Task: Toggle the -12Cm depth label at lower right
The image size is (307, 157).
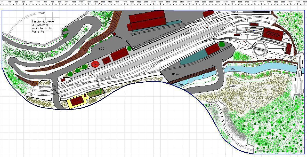Action: click(x=210, y=105)
